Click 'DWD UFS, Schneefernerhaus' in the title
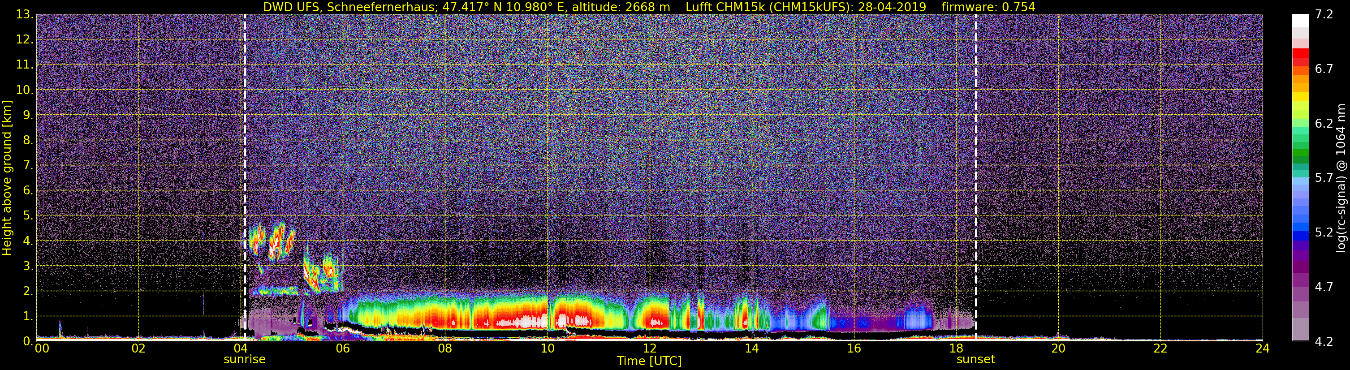 point(348,7)
